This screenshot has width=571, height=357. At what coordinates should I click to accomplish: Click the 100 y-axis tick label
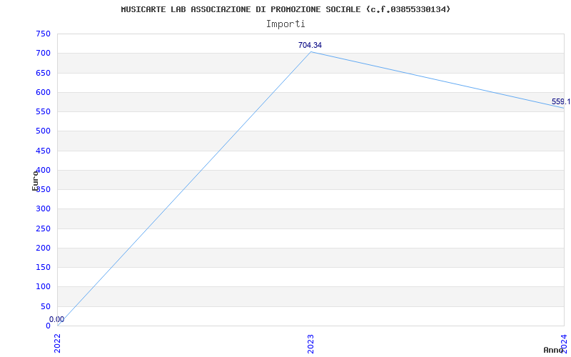(43, 287)
